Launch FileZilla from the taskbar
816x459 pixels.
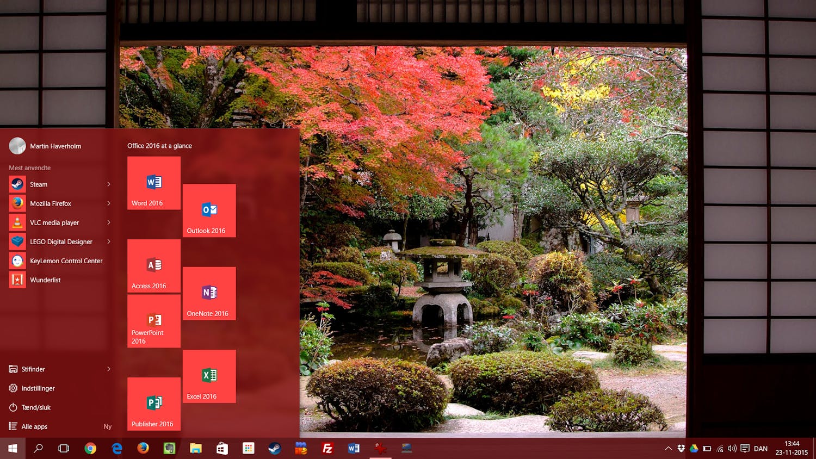pos(327,448)
